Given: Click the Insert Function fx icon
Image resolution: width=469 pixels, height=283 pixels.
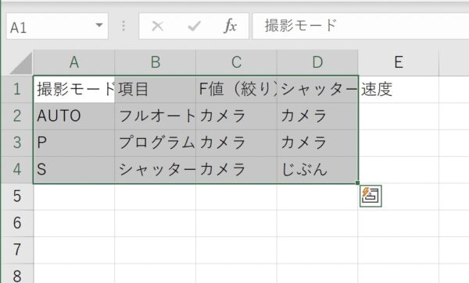Looking at the screenshot, I should [230, 26].
